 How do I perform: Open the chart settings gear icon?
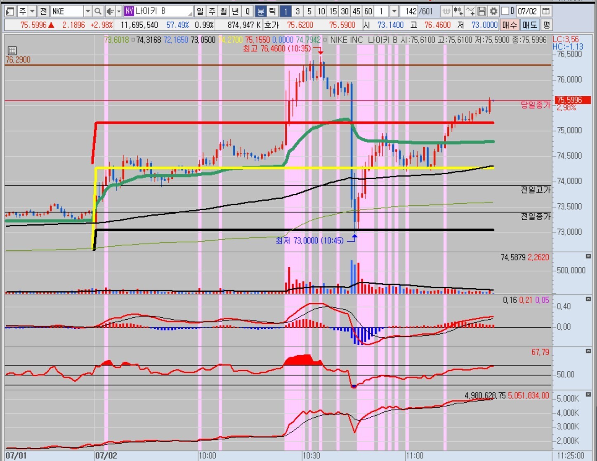[x=493, y=11]
